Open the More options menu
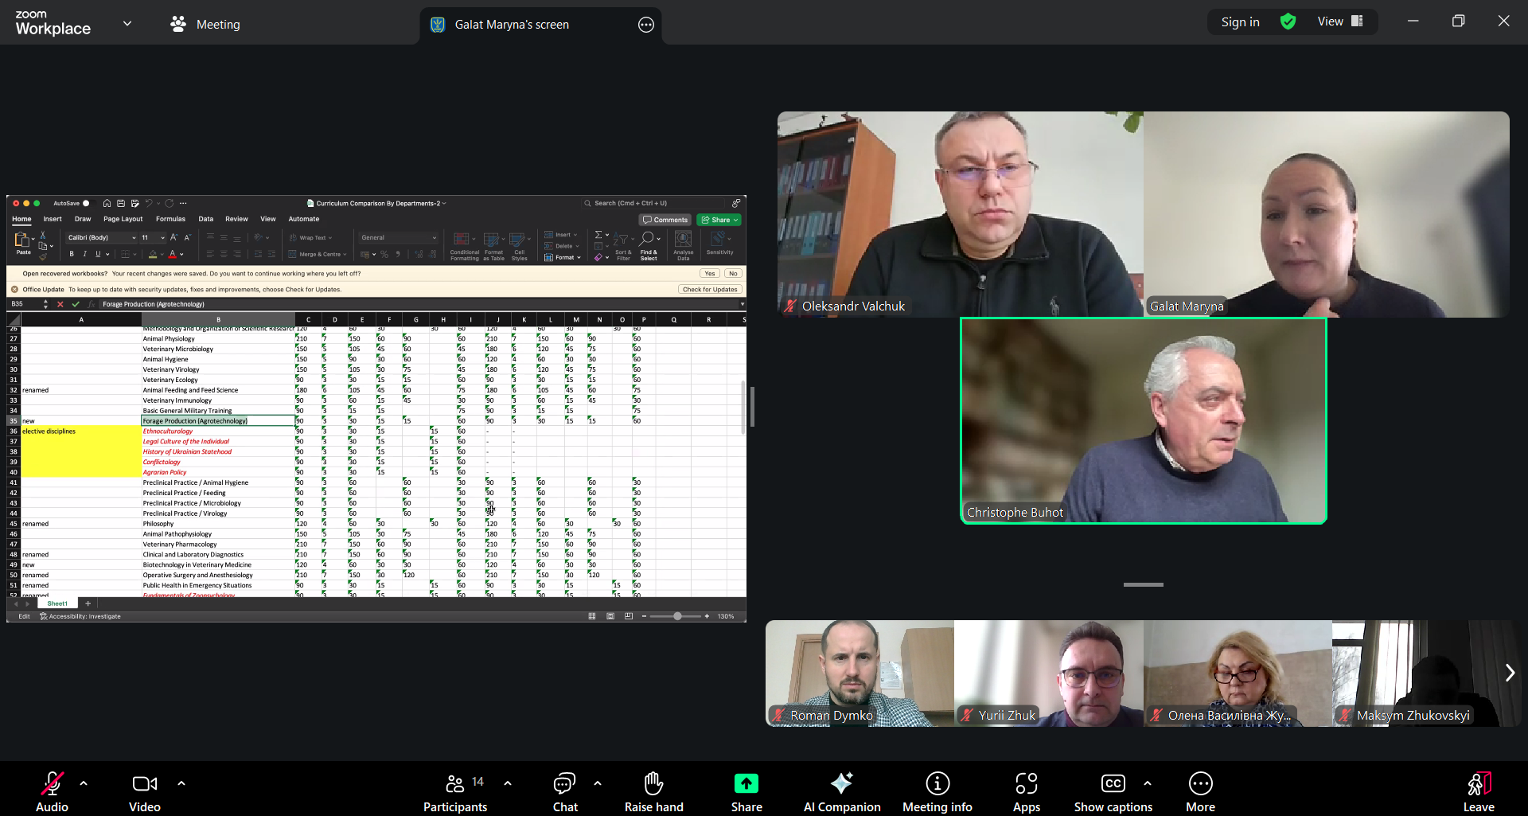The image size is (1528, 816). click(x=1200, y=792)
